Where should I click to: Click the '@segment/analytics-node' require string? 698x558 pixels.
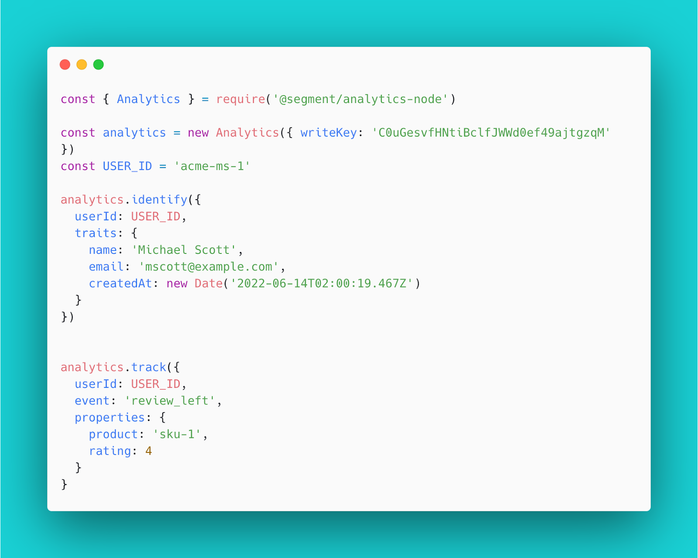[x=361, y=99]
